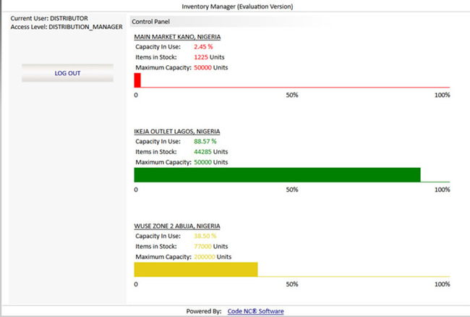Click the Current User: DISTRIBUTOR label
This screenshot has height=317, width=470.
coord(49,17)
